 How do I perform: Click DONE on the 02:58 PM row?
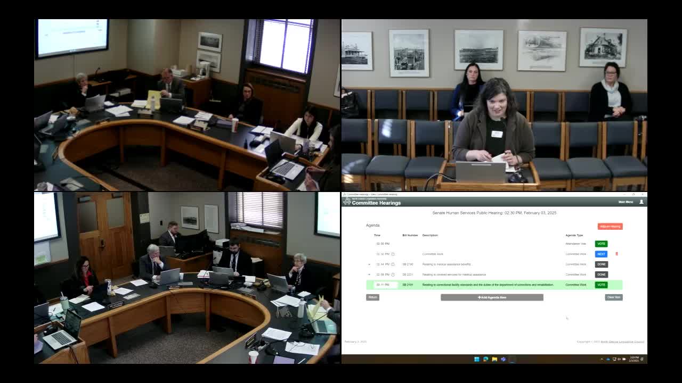pos(601,274)
